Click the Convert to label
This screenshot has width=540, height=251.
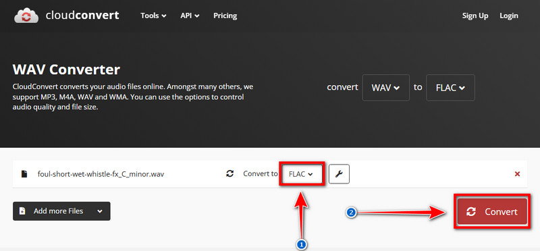coord(261,173)
